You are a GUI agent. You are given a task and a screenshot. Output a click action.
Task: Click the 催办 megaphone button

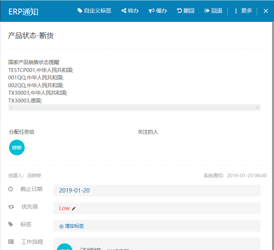pyautogui.click(x=158, y=11)
